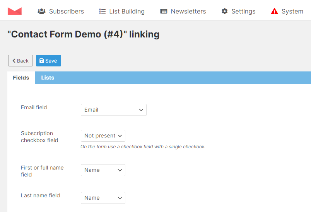Expand the Last name field dropdown
This screenshot has width=311, height=212.
pos(103,198)
